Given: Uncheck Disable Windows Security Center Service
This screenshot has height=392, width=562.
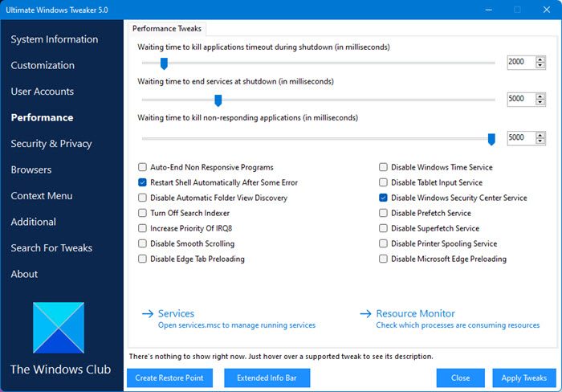Looking at the screenshot, I should tap(383, 198).
